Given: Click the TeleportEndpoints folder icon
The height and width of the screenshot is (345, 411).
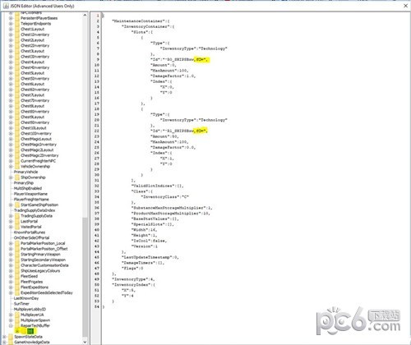Looking at the screenshot, I should click(x=17, y=24).
